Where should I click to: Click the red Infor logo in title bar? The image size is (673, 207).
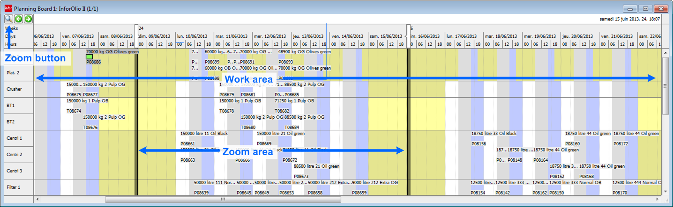coord(7,8)
